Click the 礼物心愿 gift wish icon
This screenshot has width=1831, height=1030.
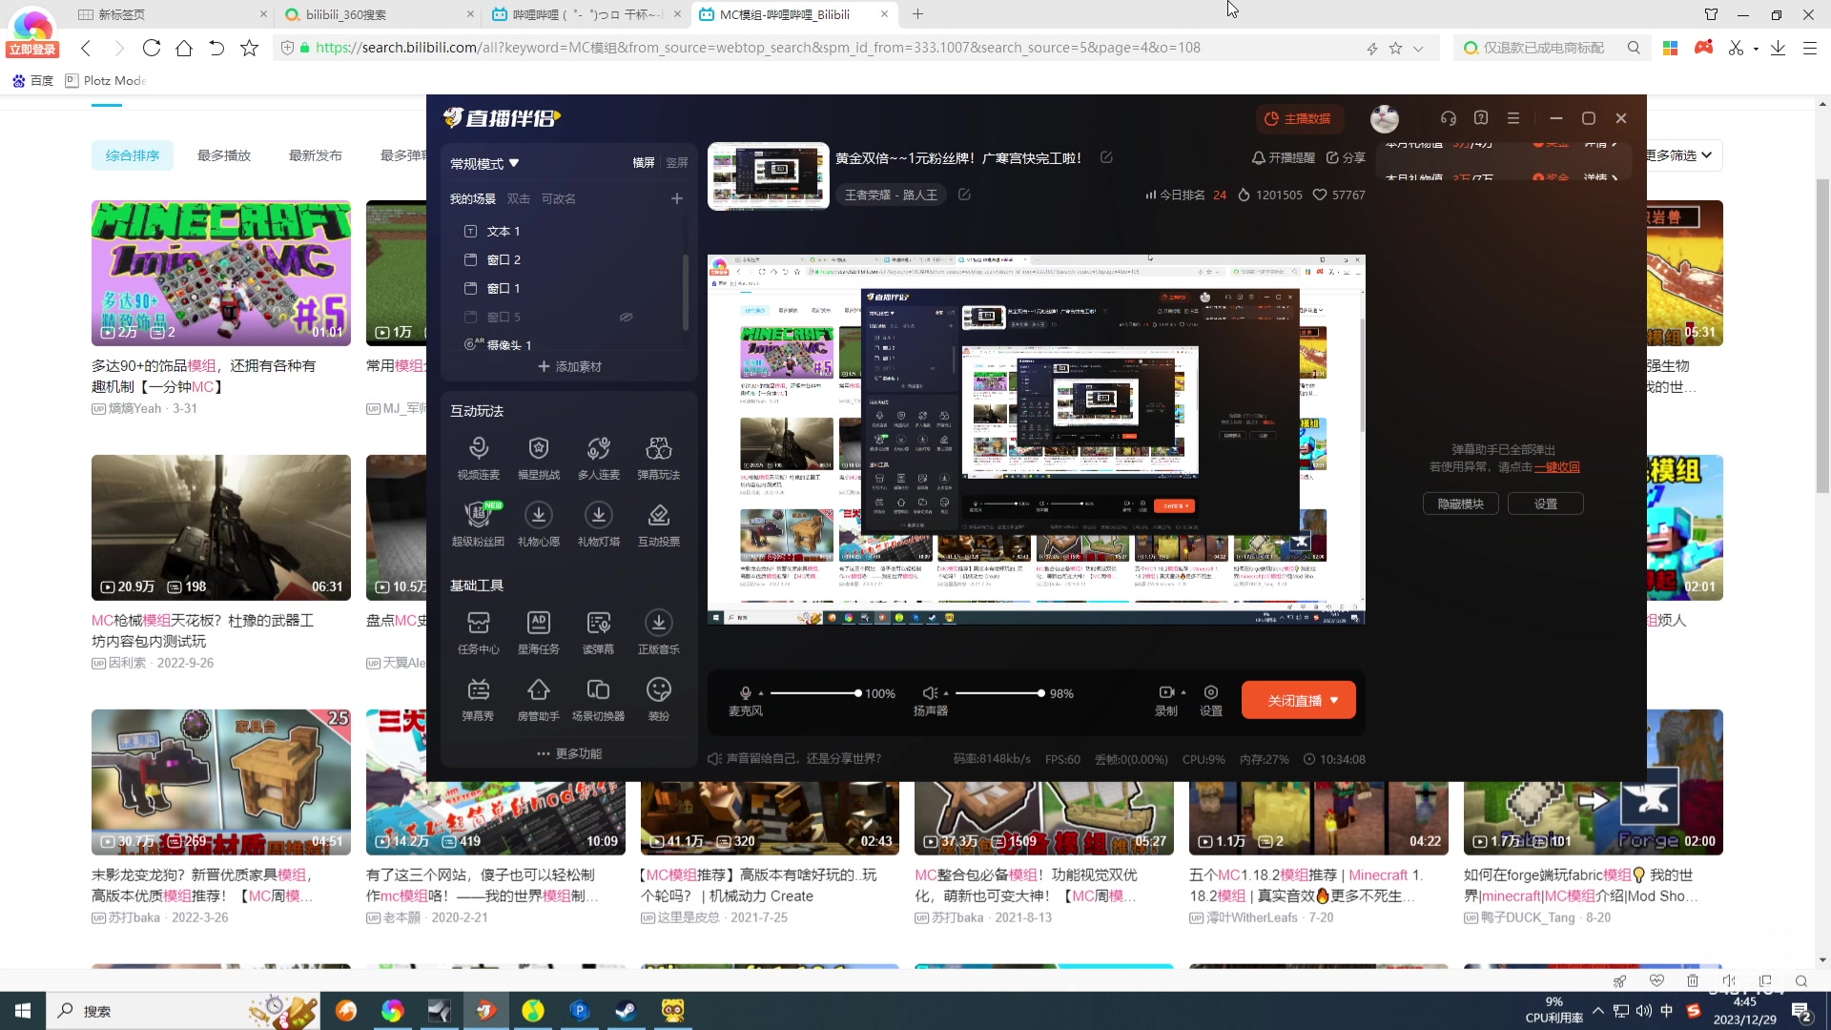[538, 515]
